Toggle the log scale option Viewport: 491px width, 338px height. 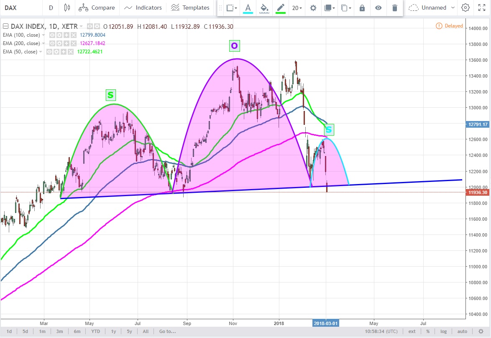444,331
